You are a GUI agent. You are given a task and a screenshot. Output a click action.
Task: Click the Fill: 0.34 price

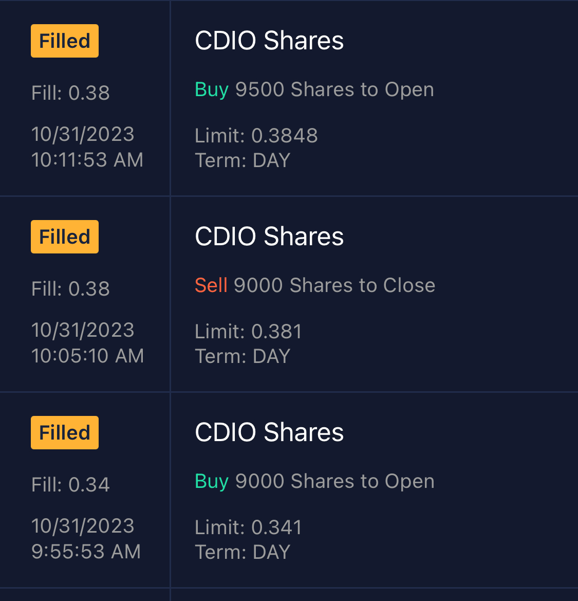[70, 485]
